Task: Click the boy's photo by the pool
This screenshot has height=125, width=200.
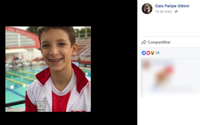Action: 48,69
